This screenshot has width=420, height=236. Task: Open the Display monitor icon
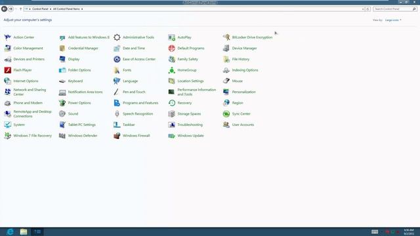(x=62, y=59)
